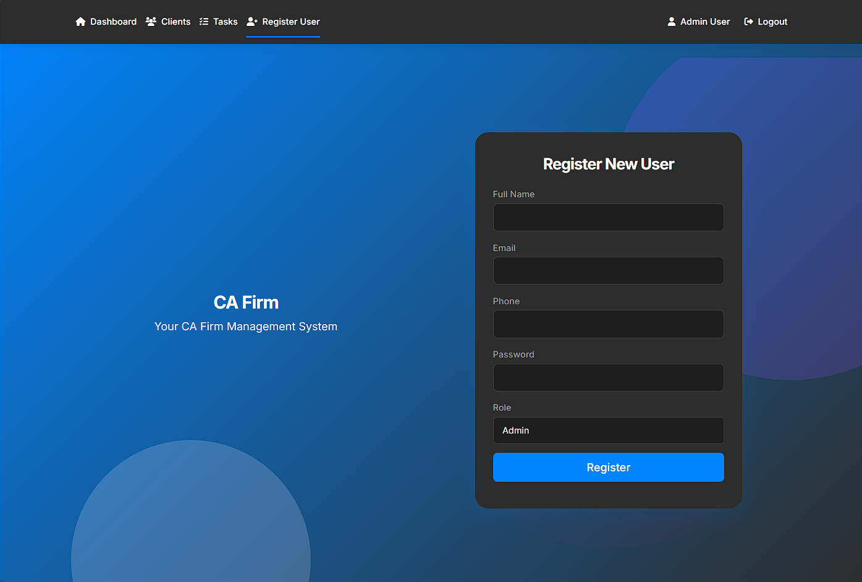Click the Admin User profile icon

(x=672, y=22)
